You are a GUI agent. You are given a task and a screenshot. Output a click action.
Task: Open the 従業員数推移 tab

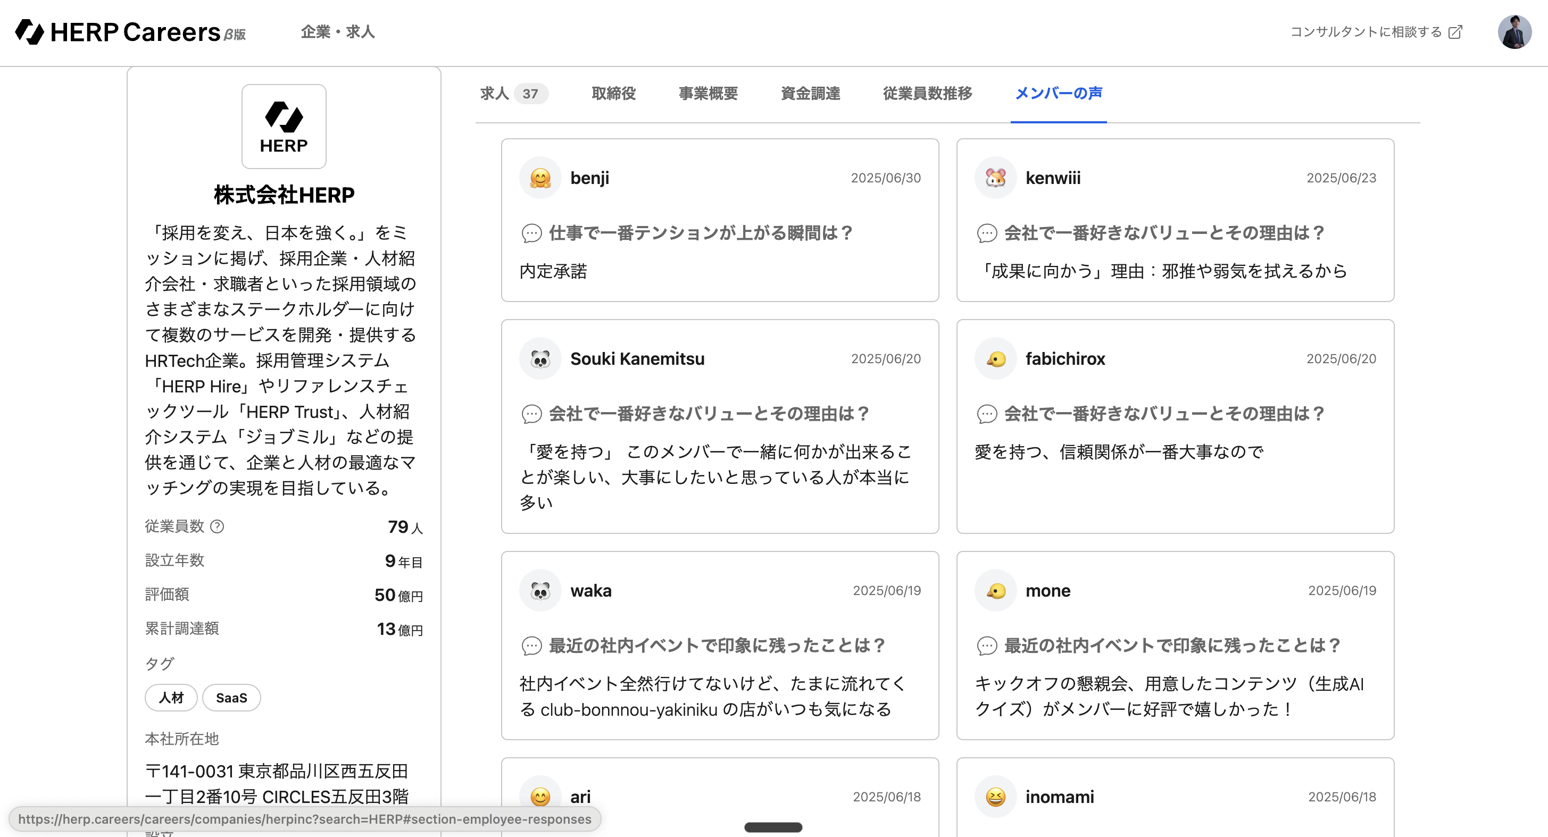(x=927, y=94)
